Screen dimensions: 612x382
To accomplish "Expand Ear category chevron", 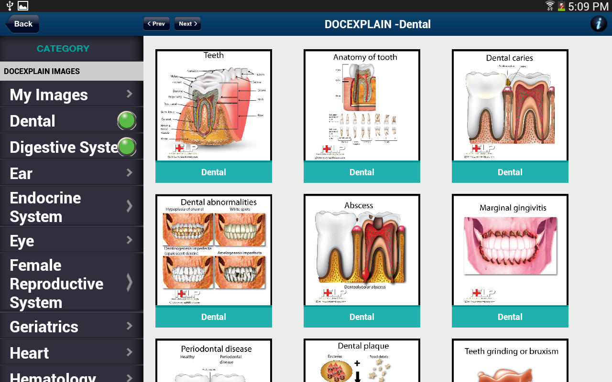I will [x=130, y=172].
